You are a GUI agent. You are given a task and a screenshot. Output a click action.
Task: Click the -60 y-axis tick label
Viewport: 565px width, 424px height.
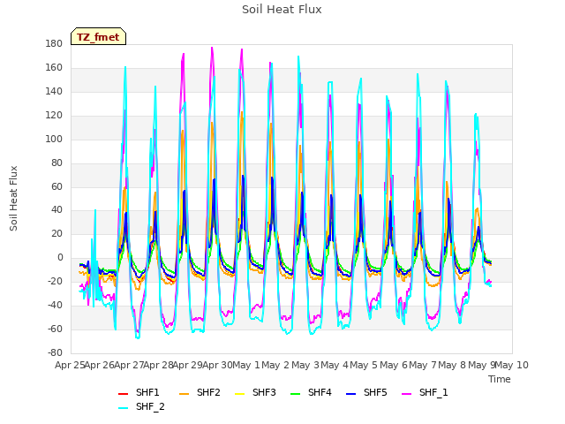click(x=55, y=329)
